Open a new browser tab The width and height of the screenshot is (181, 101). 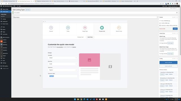coord(137,1)
